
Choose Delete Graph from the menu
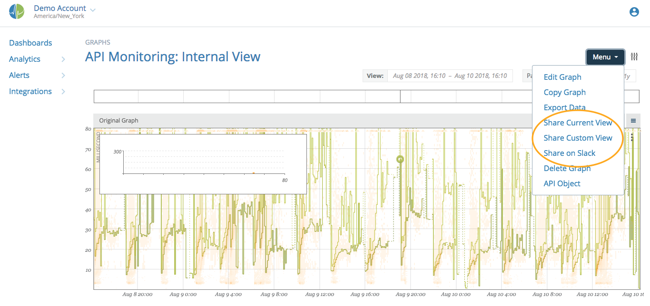pyautogui.click(x=567, y=168)
